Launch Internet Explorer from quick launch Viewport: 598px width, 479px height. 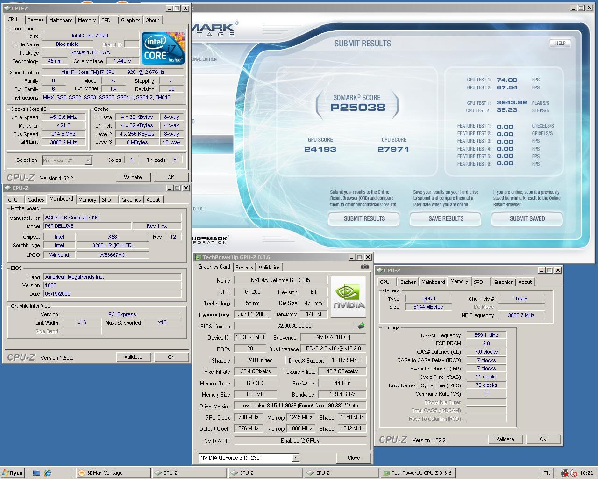coord(48,473)
